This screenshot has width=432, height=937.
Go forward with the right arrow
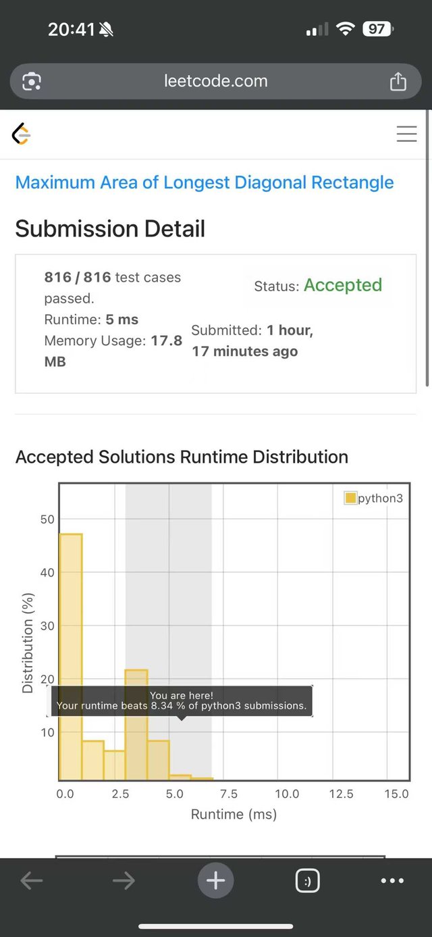point(124,880)
